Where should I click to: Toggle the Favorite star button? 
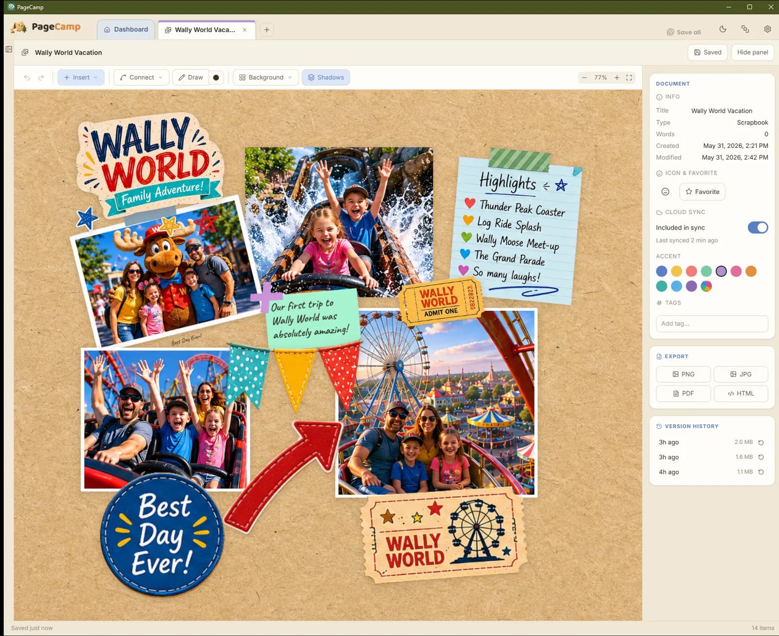702,192
